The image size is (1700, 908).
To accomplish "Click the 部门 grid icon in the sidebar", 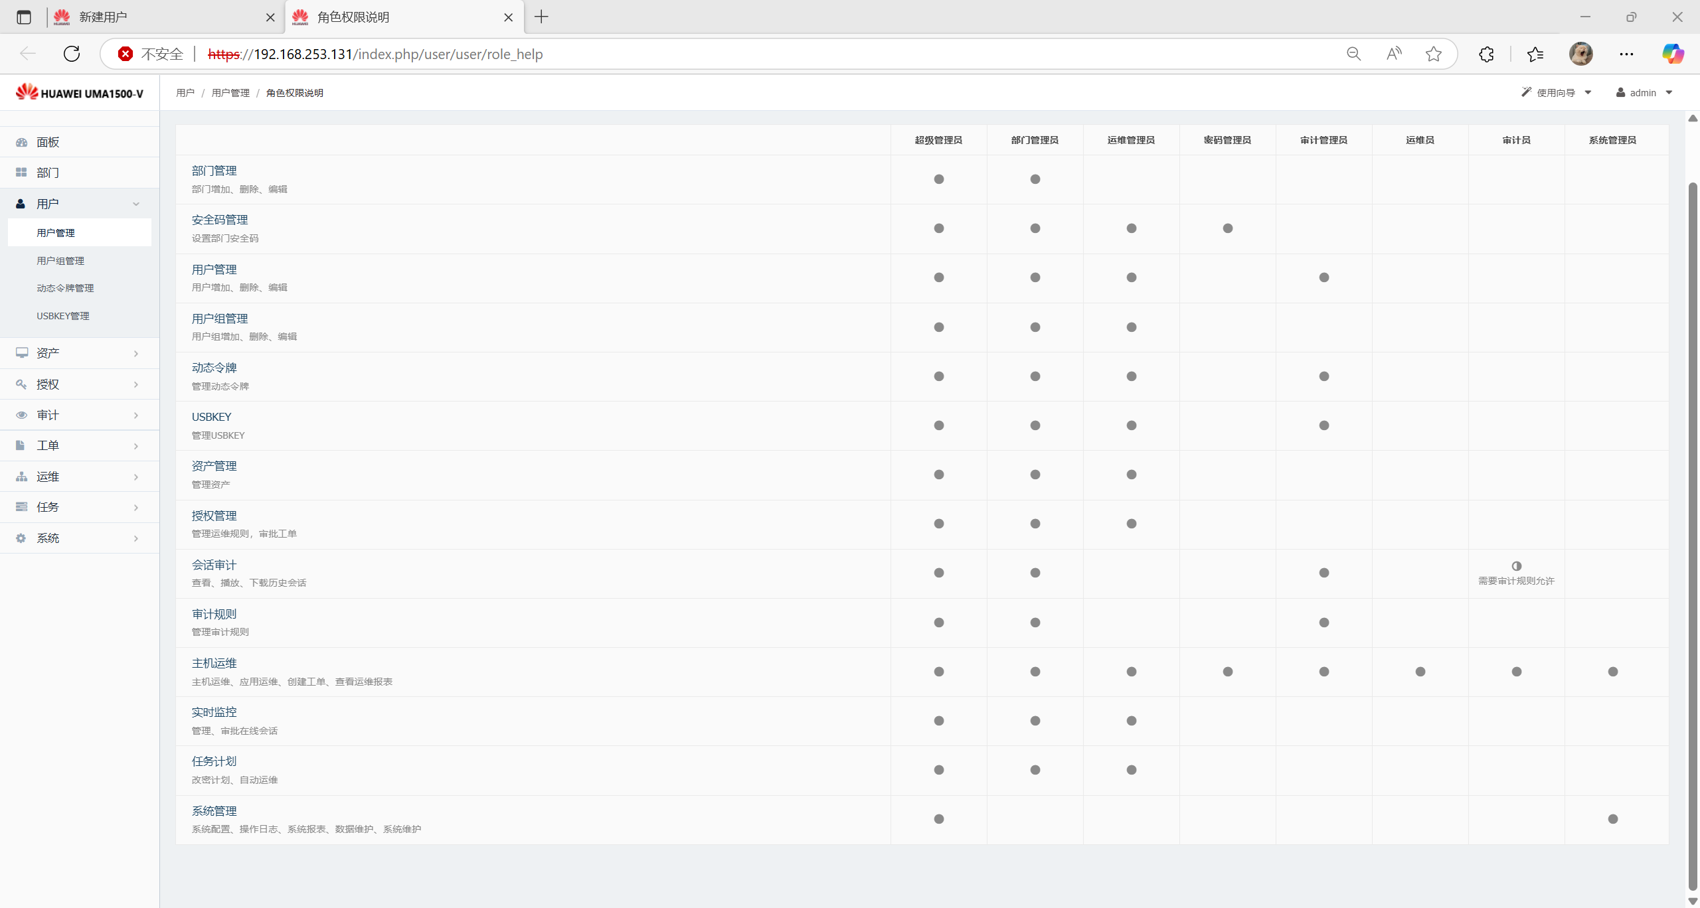I will [21, 173].
